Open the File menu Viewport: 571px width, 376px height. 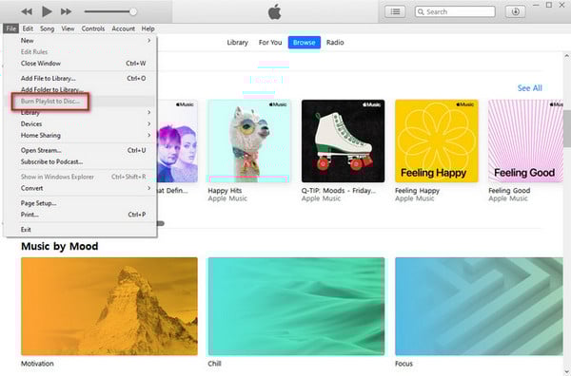10,28
